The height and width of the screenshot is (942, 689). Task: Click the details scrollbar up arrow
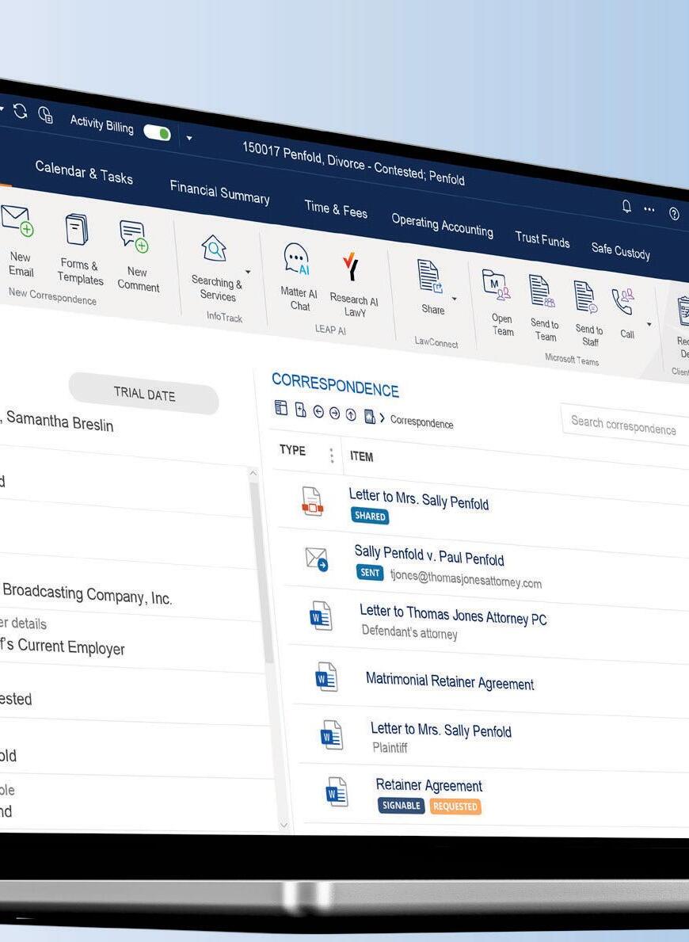tap(253, 474)
